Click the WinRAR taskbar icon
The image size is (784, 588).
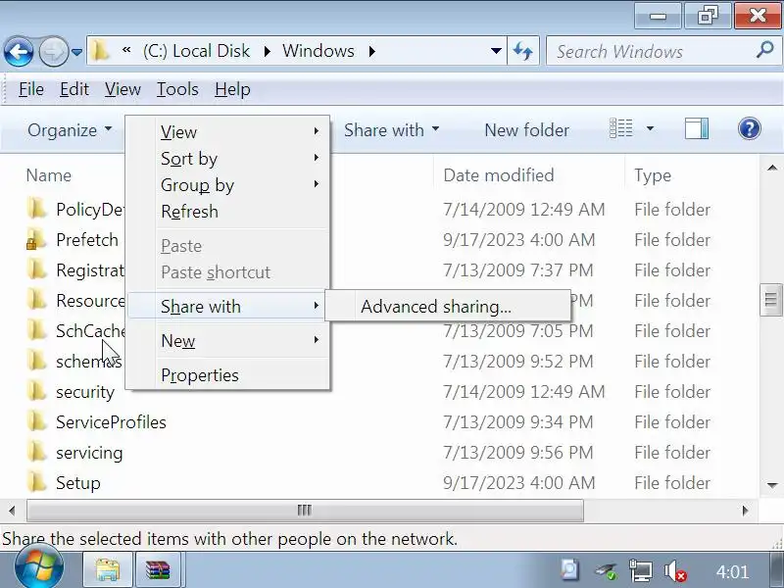click(158, 570)
